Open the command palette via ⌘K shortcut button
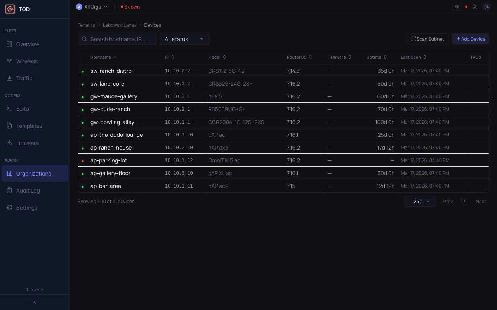Image resolution: width=497 pixels, height=310 pixels. point(457,7)
